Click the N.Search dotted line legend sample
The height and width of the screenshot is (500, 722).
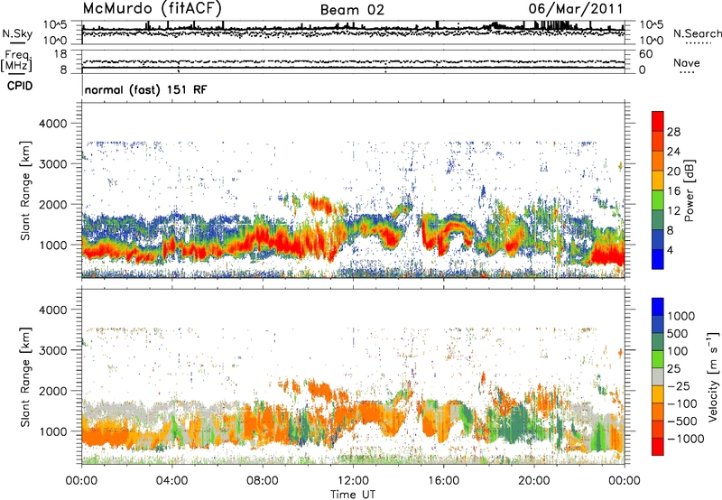[x=698, y=43]
